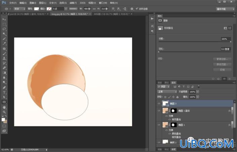Select the Hand tool
This screenshot has width=237, height=152.
pos(4,107)
